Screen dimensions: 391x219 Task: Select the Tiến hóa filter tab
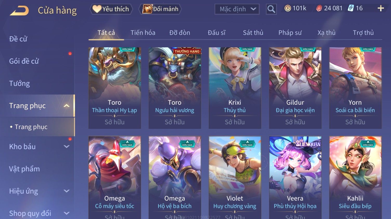click(143, 33)
